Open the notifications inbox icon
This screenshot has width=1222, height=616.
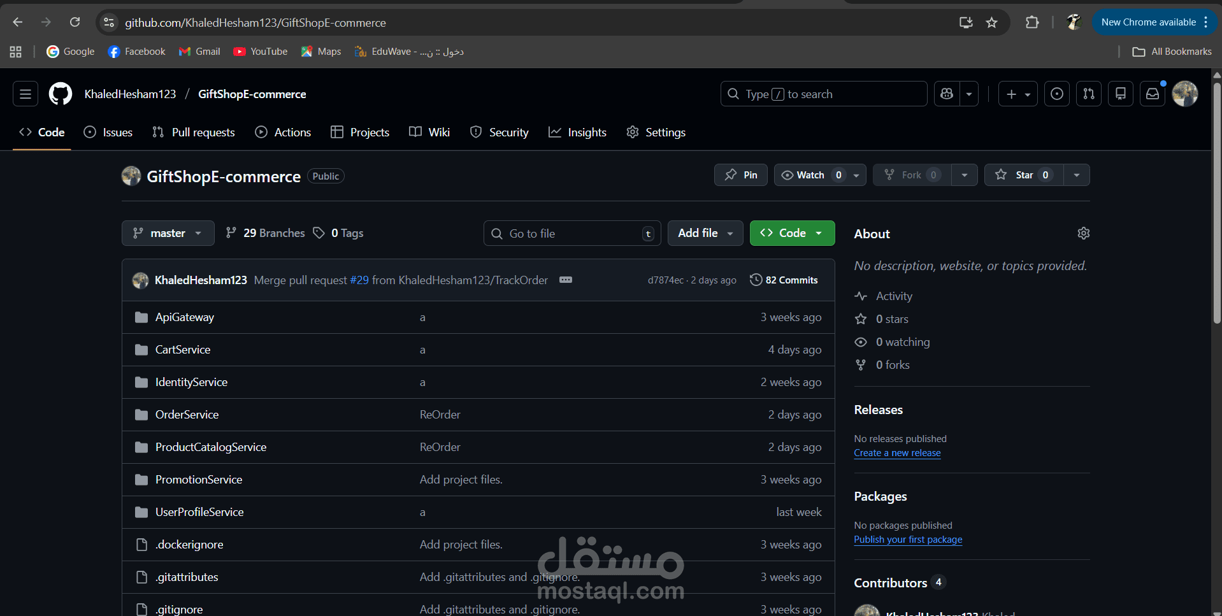point(1152,94)
